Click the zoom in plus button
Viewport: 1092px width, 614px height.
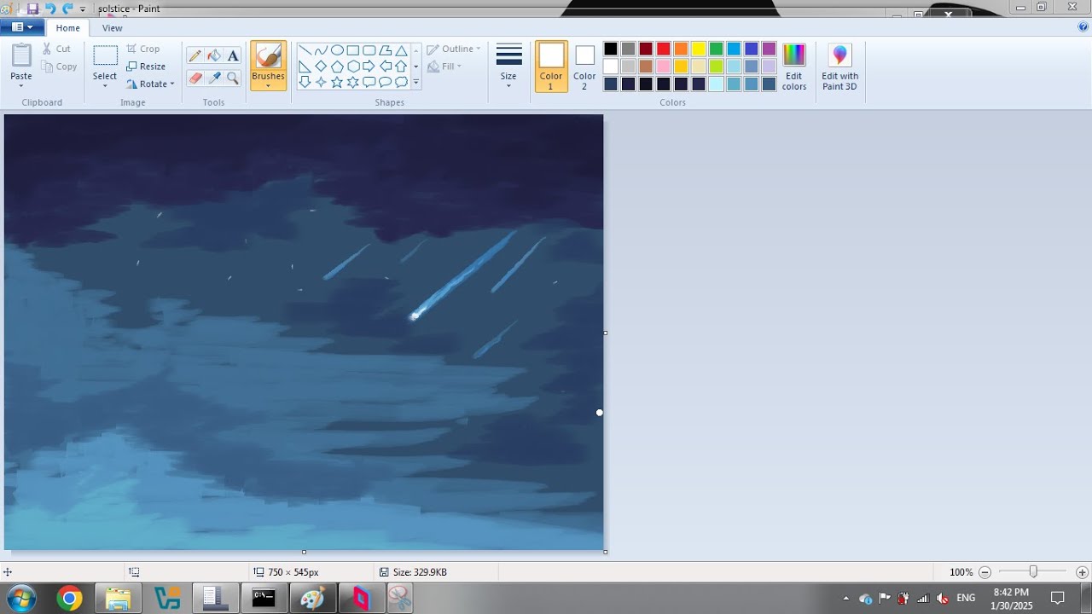click(x=1083, y=572)
